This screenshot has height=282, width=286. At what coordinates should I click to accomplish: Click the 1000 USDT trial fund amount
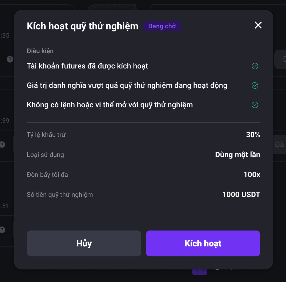(241, 194)
